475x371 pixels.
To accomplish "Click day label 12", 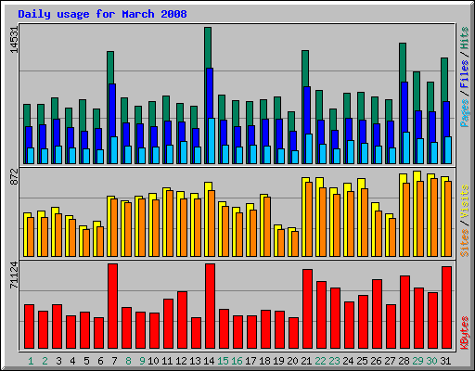I will coord(181,361).
